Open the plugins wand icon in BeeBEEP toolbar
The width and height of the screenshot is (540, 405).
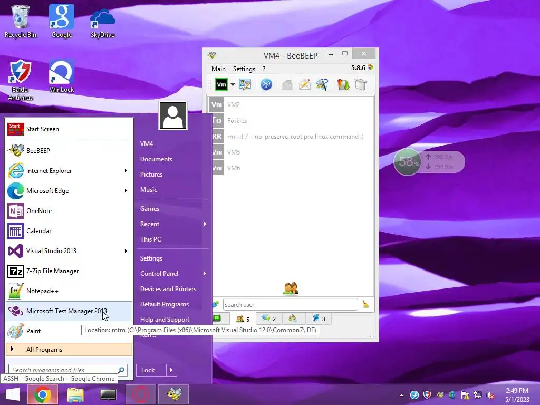point(322,84)
